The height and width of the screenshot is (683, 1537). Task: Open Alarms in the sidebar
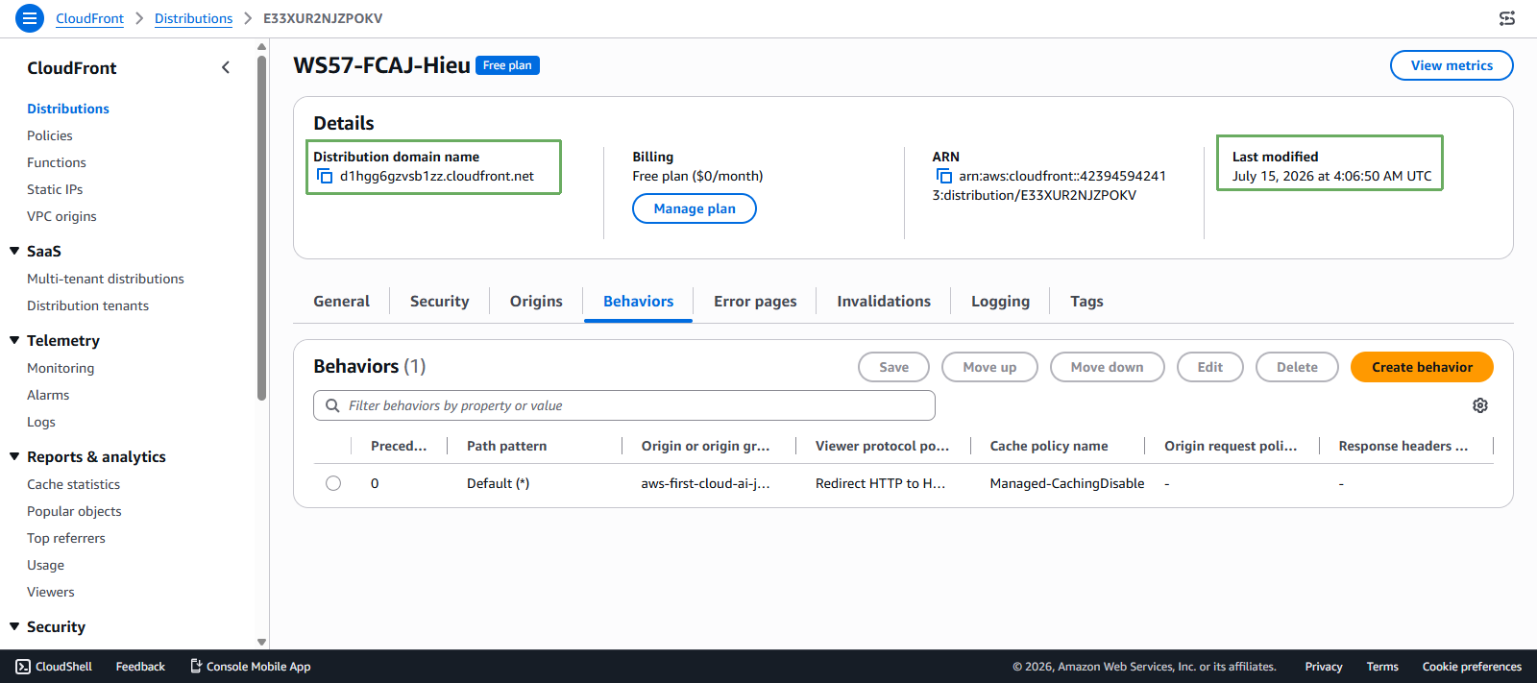(x=48, y=395)
